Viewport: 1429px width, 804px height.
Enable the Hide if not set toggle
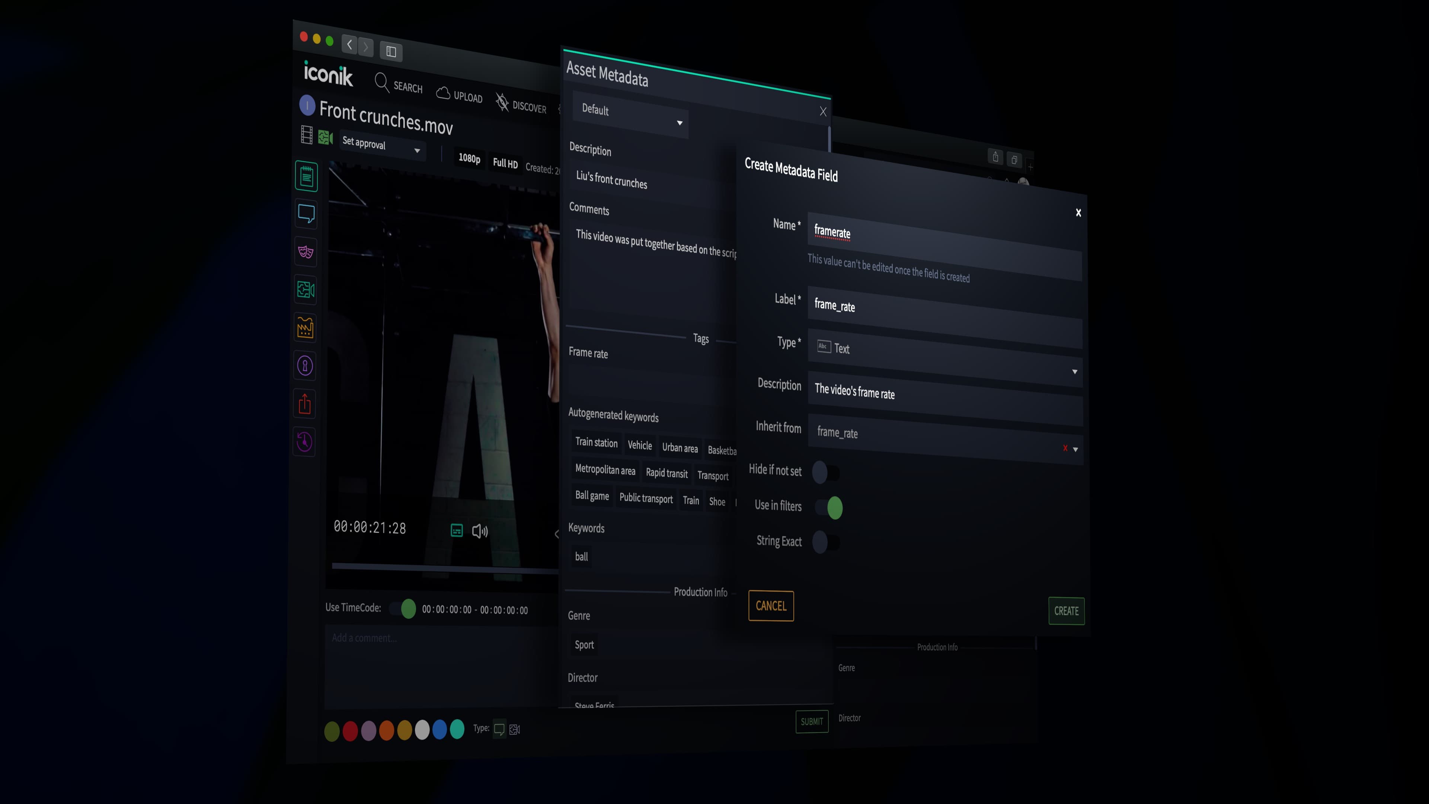click(x=826, y=472)
